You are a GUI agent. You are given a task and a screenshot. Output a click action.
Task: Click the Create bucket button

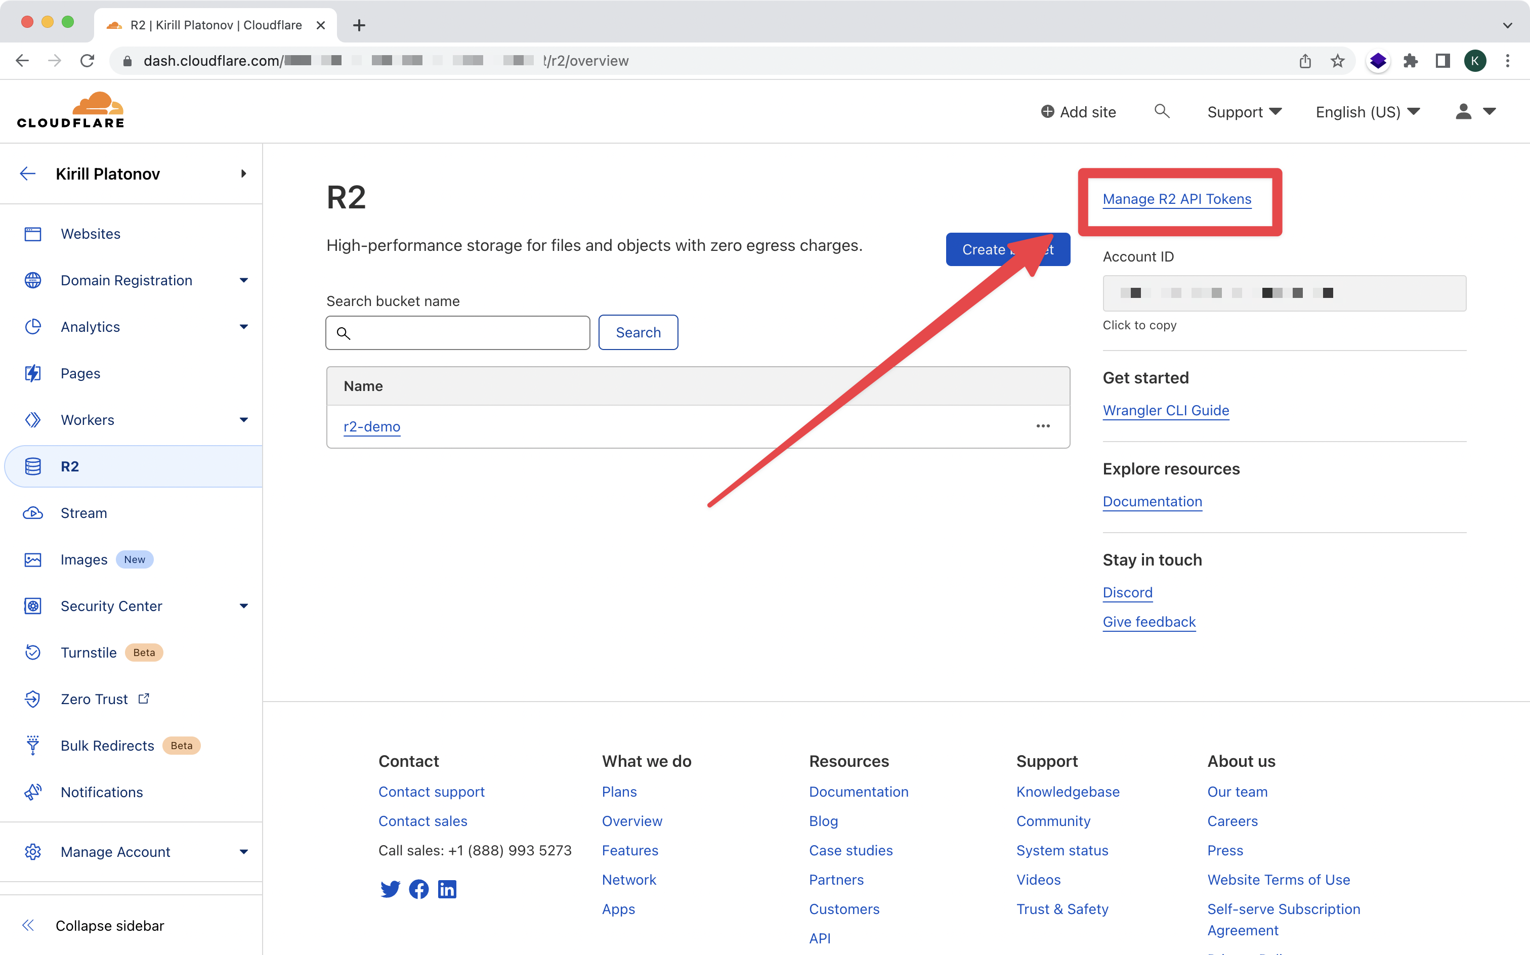click(1007, 249)
